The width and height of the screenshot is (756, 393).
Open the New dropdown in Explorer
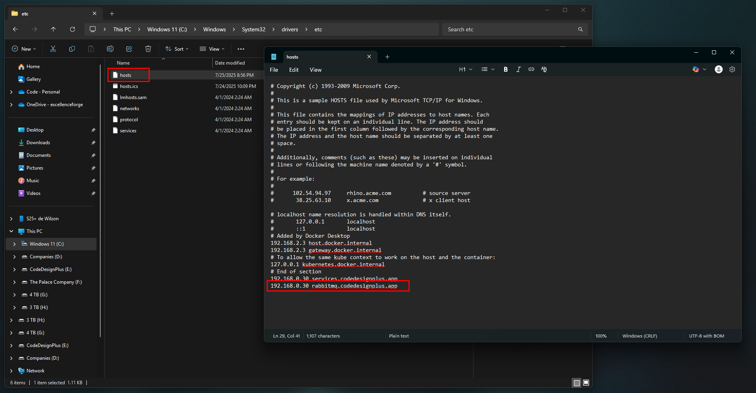[x=24, y=49]
